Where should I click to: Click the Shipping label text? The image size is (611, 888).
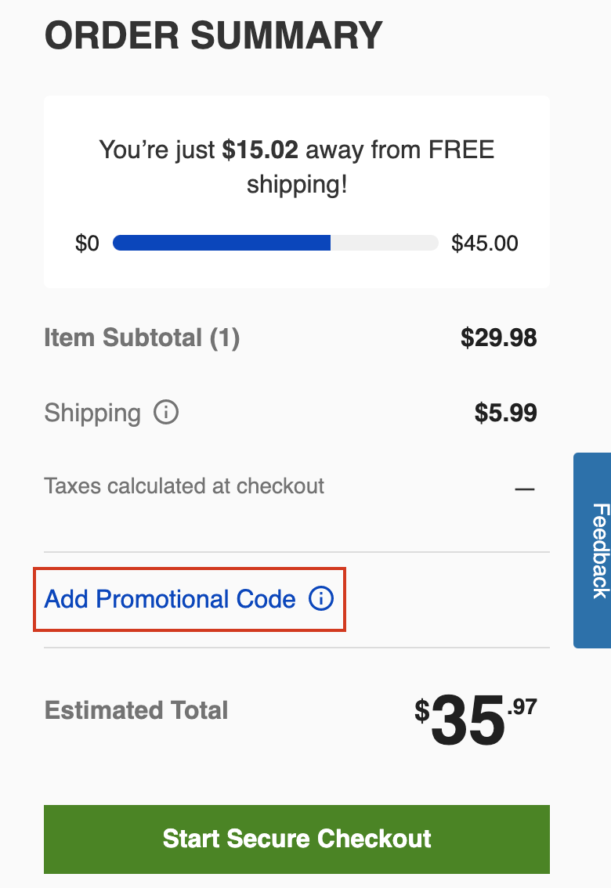click(92, 413)
